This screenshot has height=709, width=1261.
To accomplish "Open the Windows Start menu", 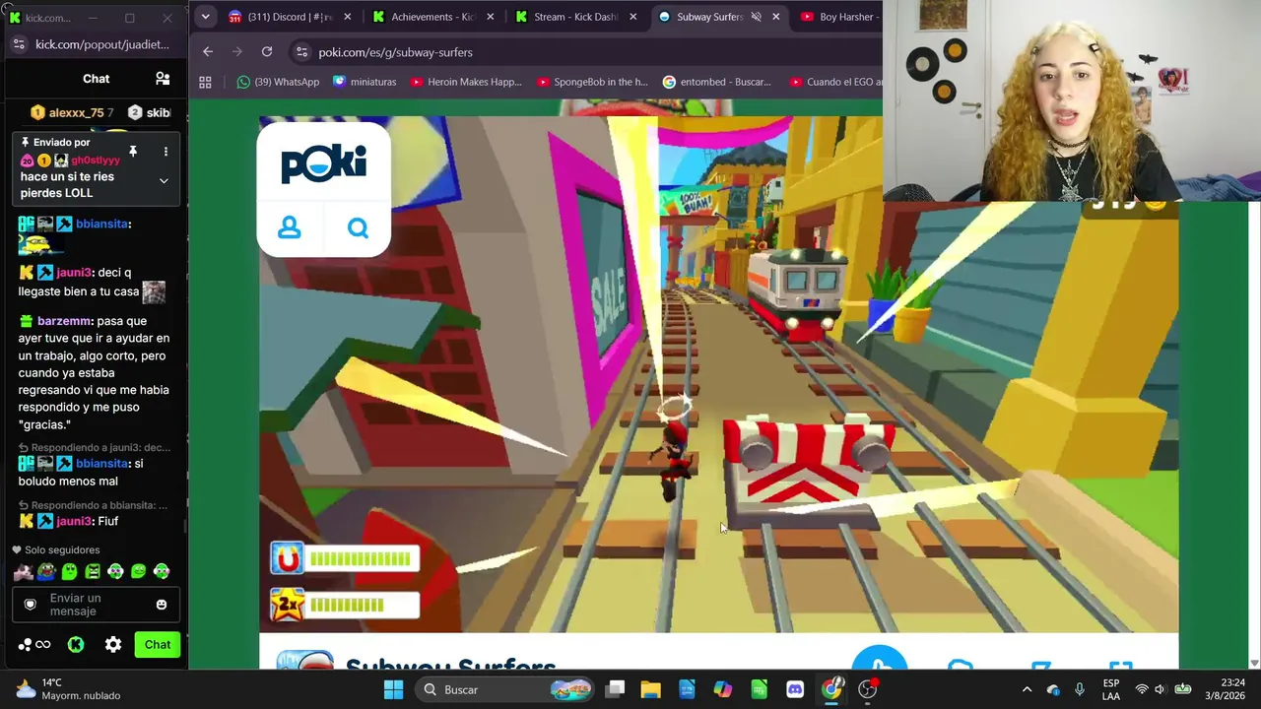I will point(393,689).
